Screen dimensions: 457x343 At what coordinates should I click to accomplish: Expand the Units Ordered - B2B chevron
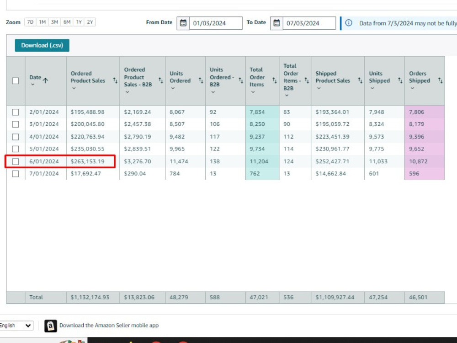coord(213,92)
